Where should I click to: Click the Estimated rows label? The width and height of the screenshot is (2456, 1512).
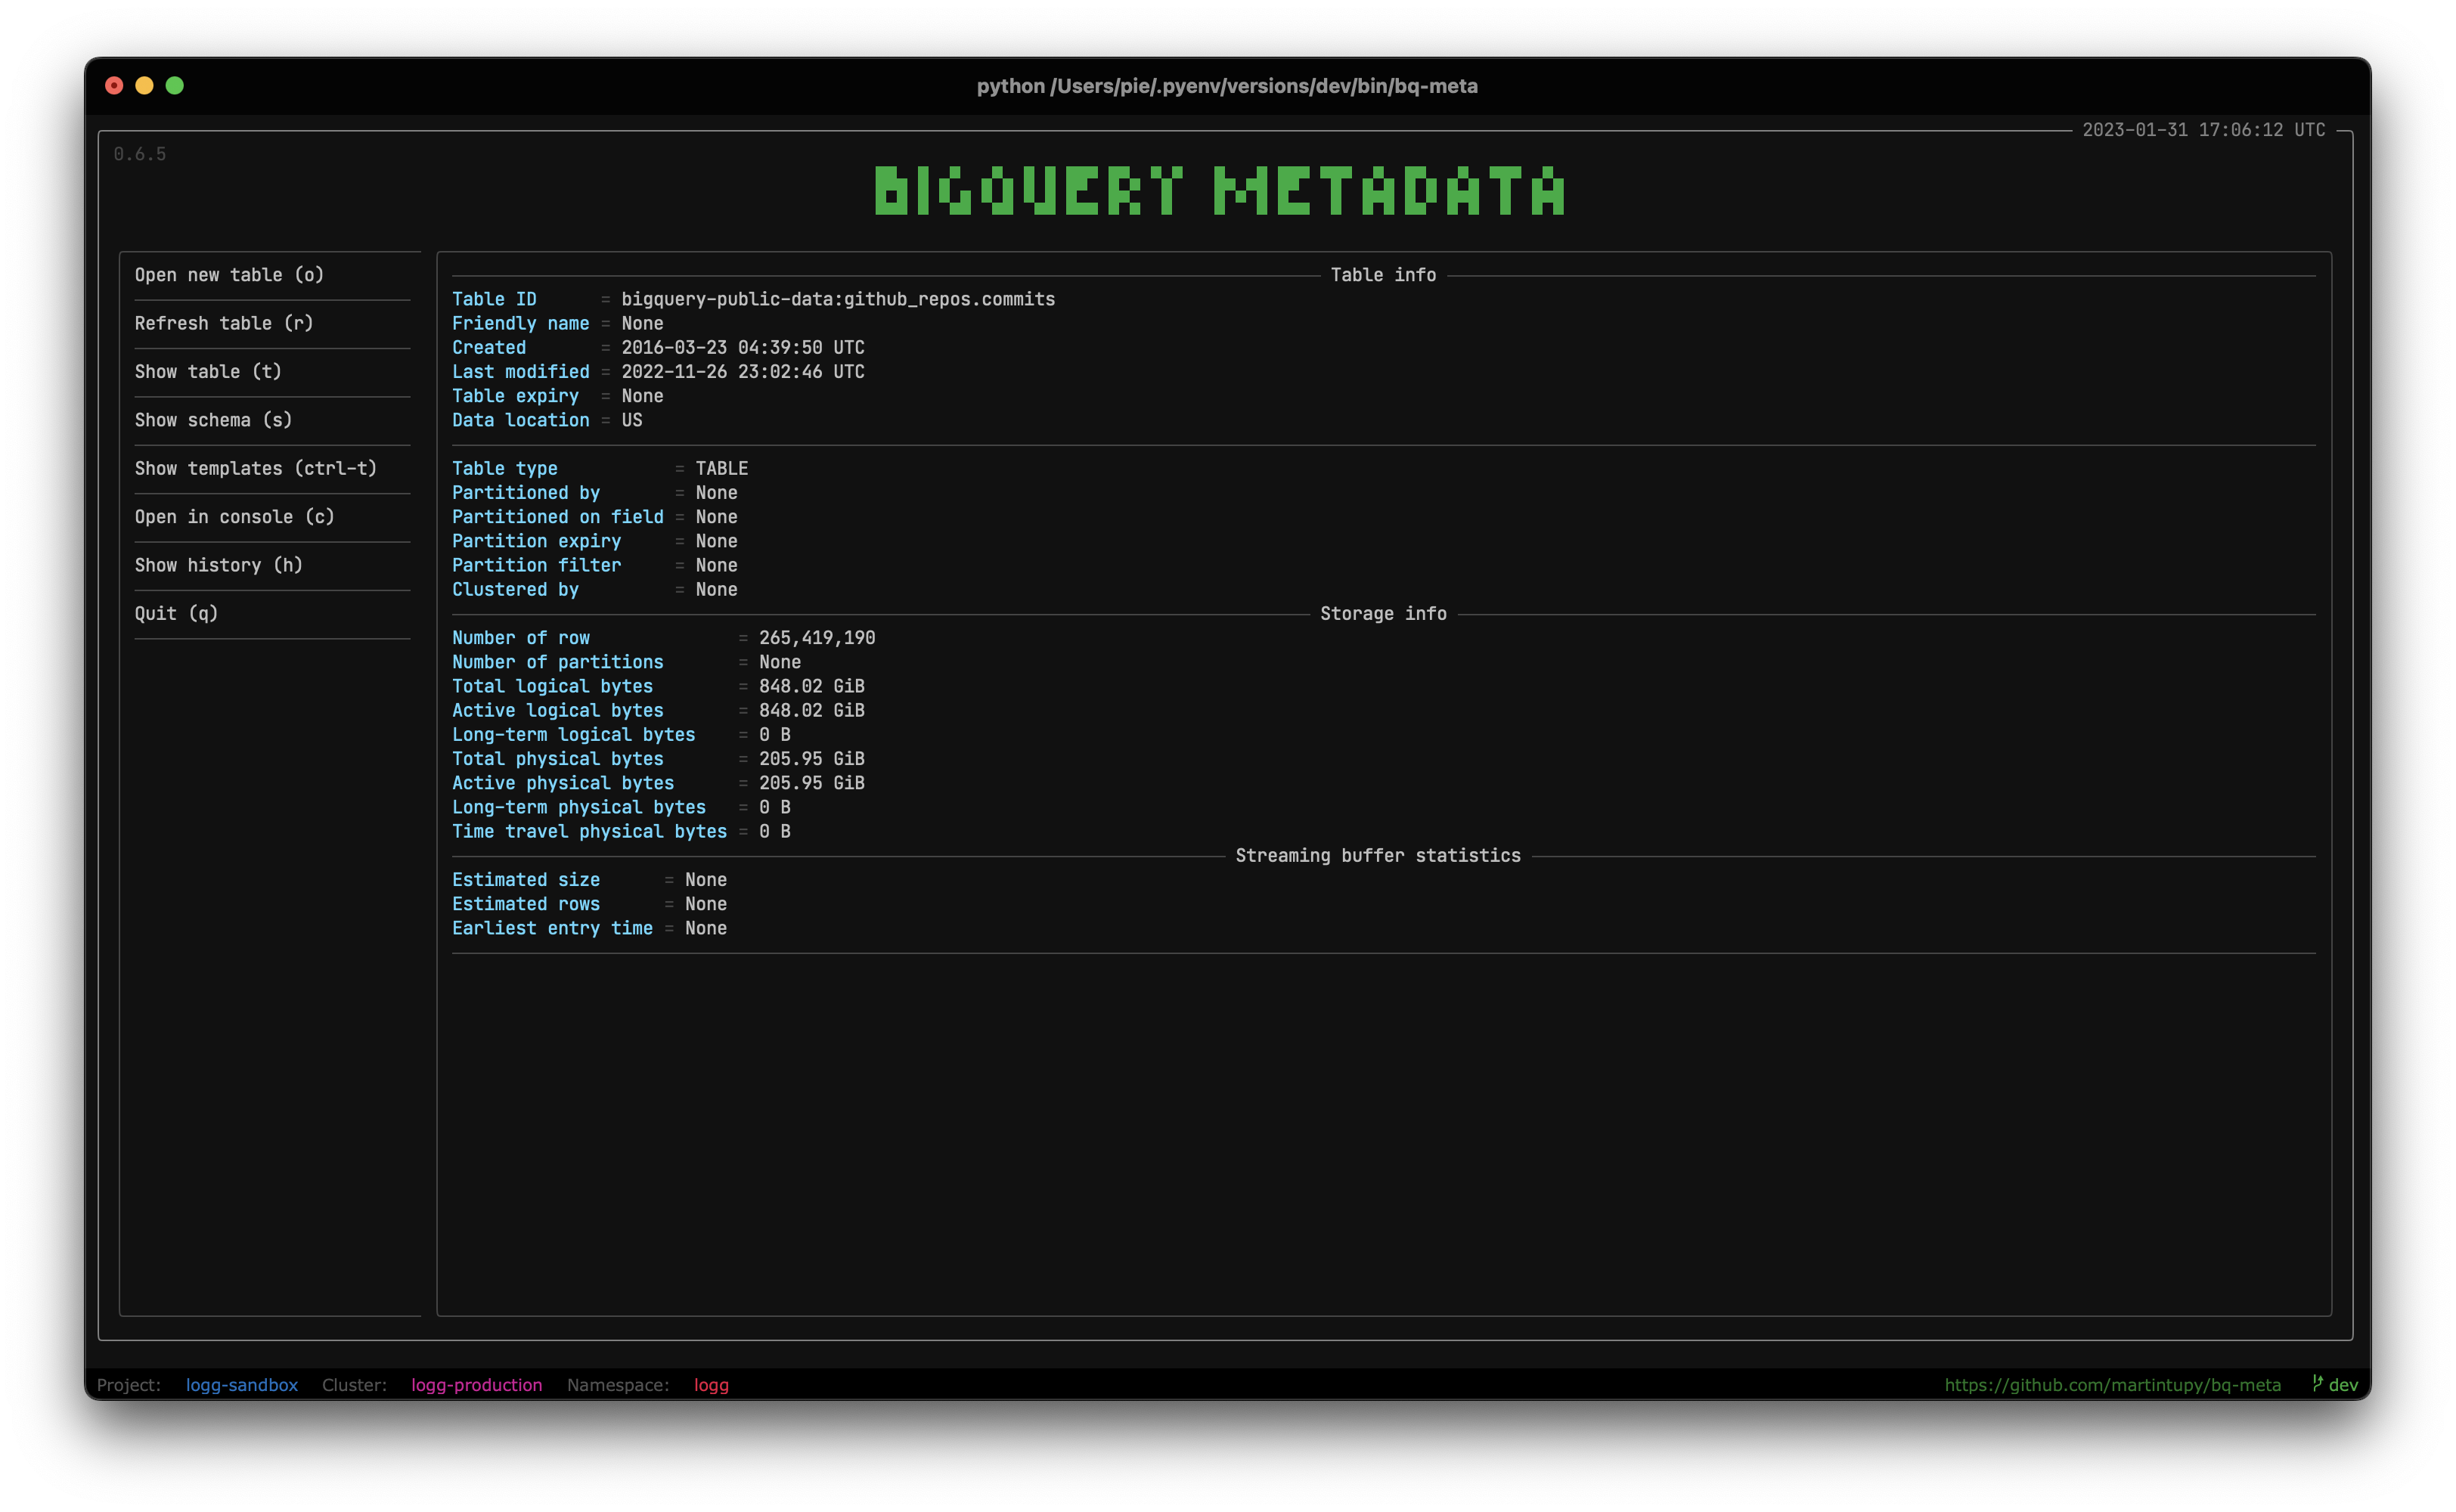[x=526, y=904]
